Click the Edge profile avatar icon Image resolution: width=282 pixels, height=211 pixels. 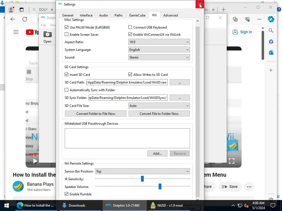click(x=11, y=10)
